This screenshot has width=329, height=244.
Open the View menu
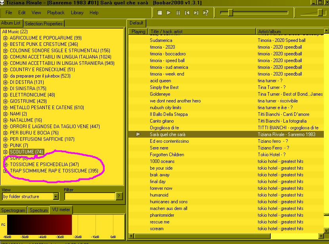(x=36, y=13)
